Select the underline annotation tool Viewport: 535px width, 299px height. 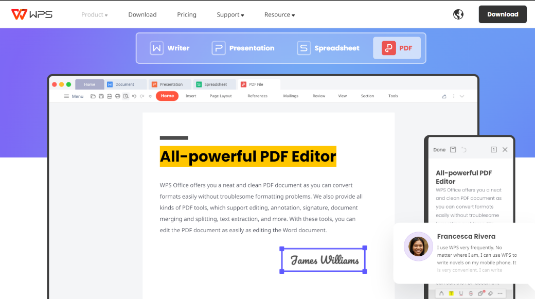click(461, 293)
